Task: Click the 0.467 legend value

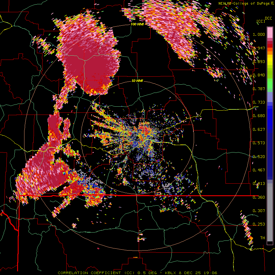Action: pyautogui.click(x=259, y=170)
